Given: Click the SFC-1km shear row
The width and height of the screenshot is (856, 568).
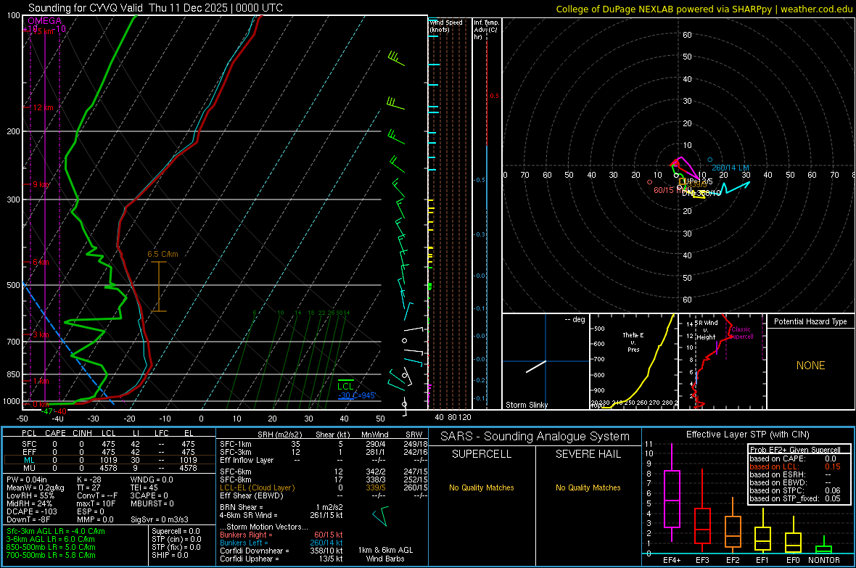Looking at the screenshot, I should point(324,444).
